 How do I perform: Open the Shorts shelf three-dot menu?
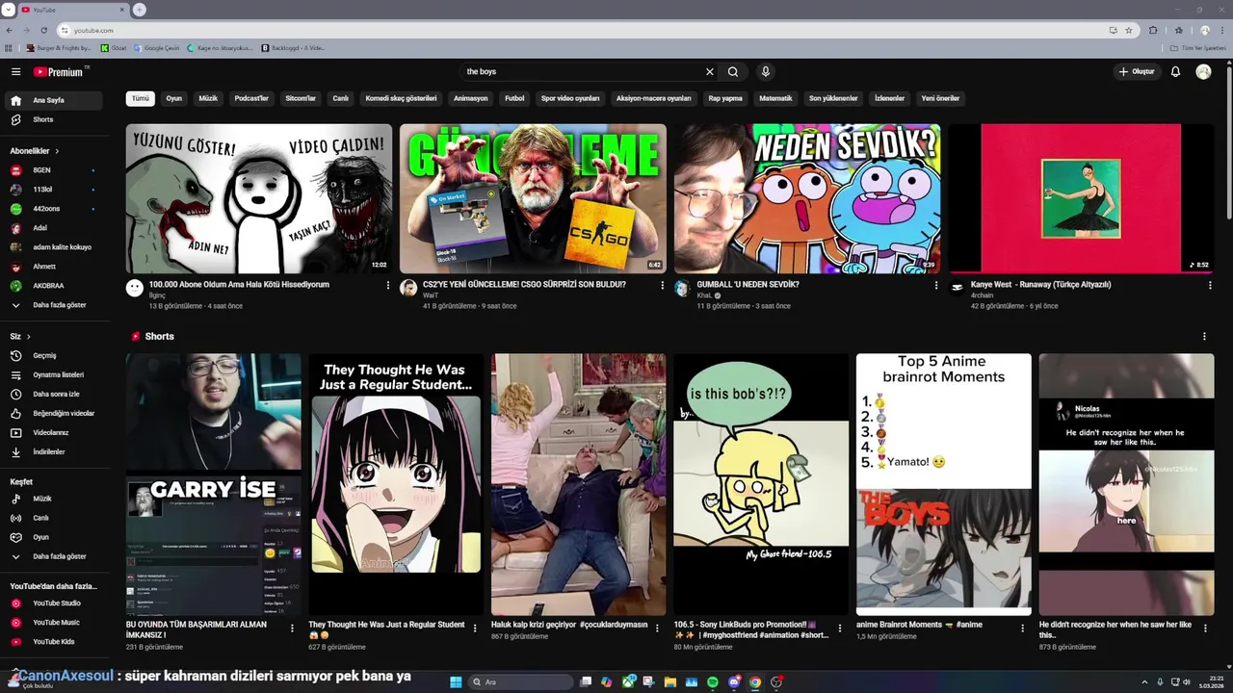[1204, 337]
